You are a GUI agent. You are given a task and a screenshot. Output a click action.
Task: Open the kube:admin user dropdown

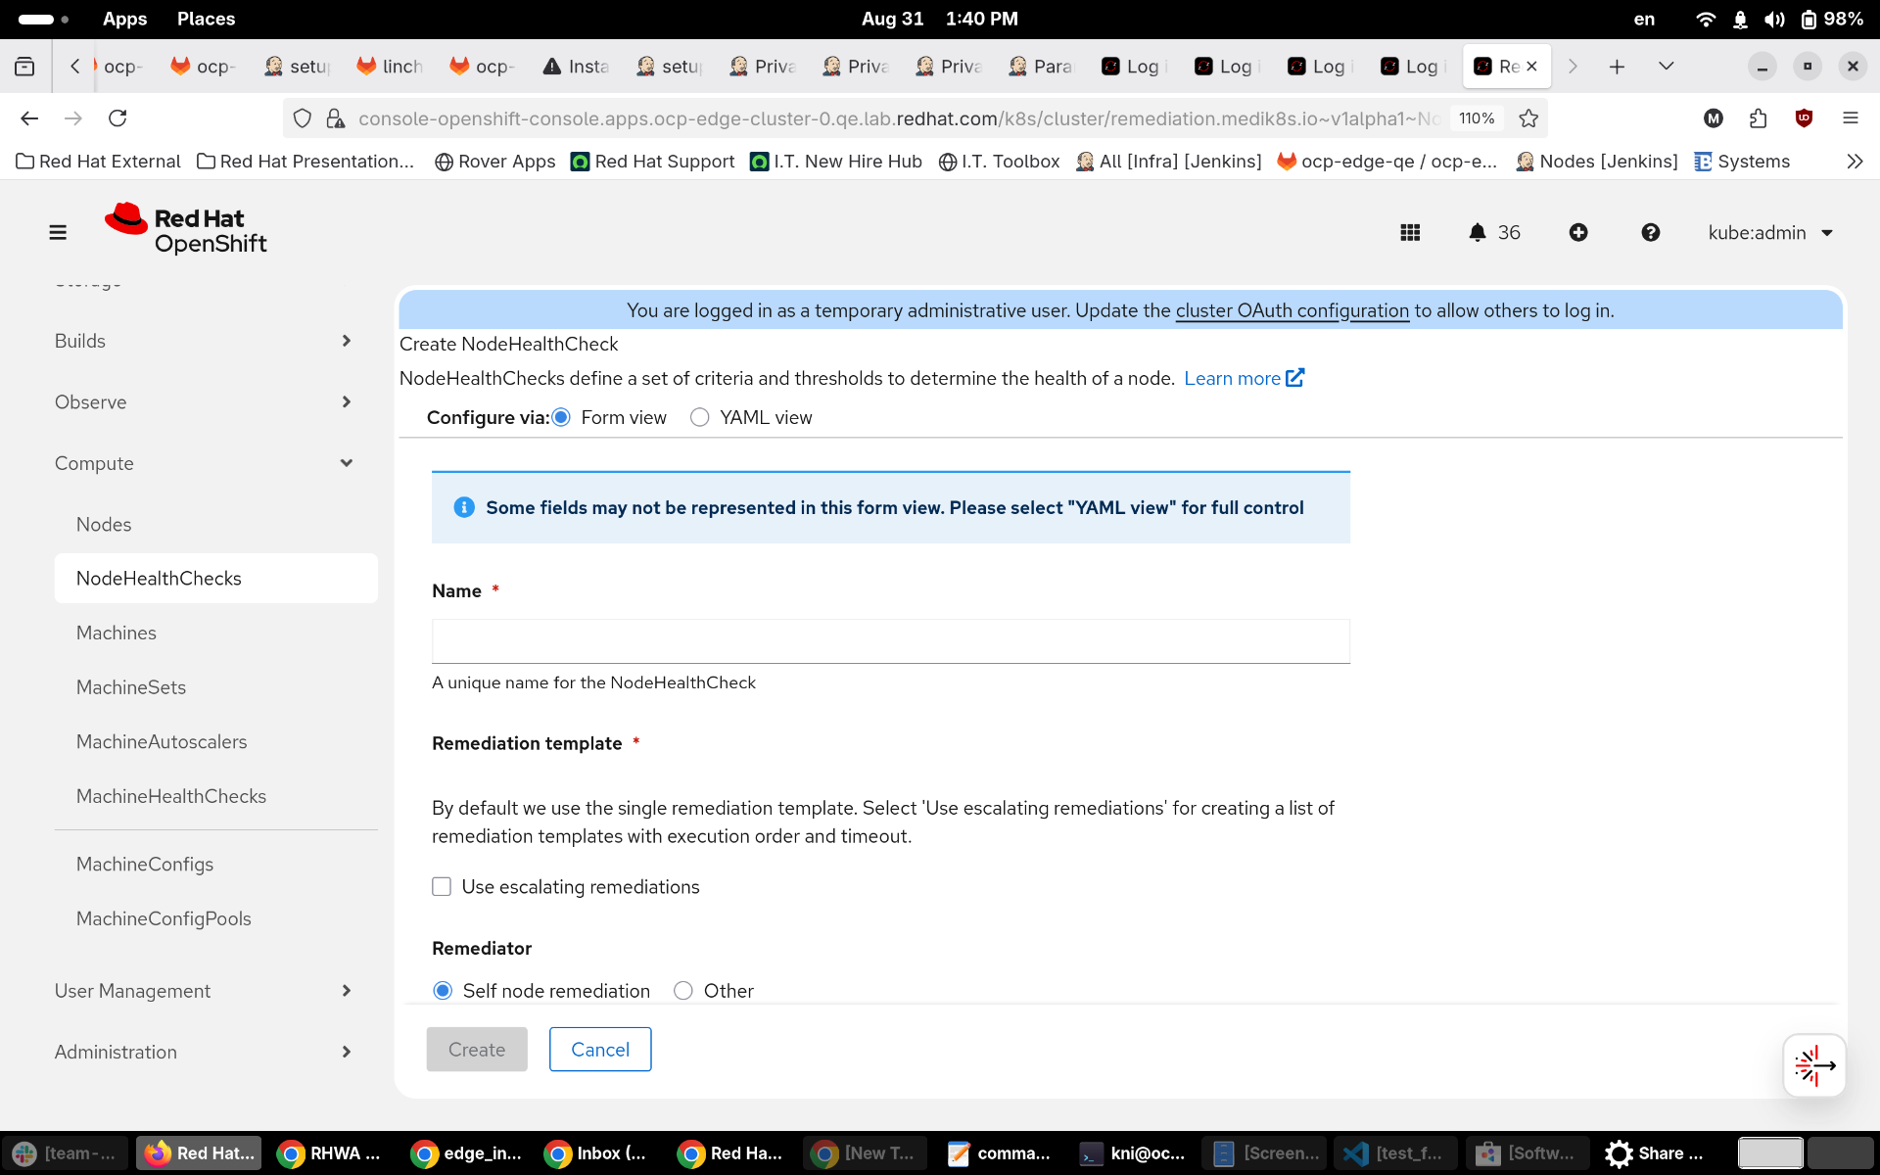[x=1770, y=232]
